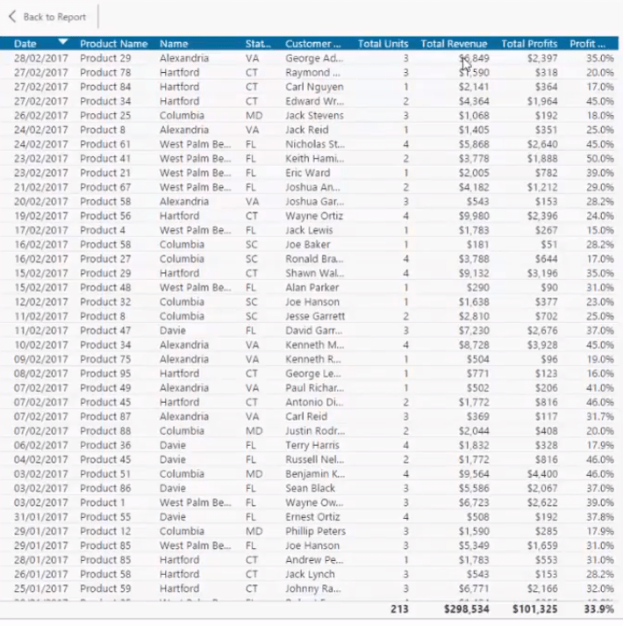Image resolution: width=623 pixels, height=626 pixels.
Task: Click customer Jack Reid
Action: tap(307, 130)
